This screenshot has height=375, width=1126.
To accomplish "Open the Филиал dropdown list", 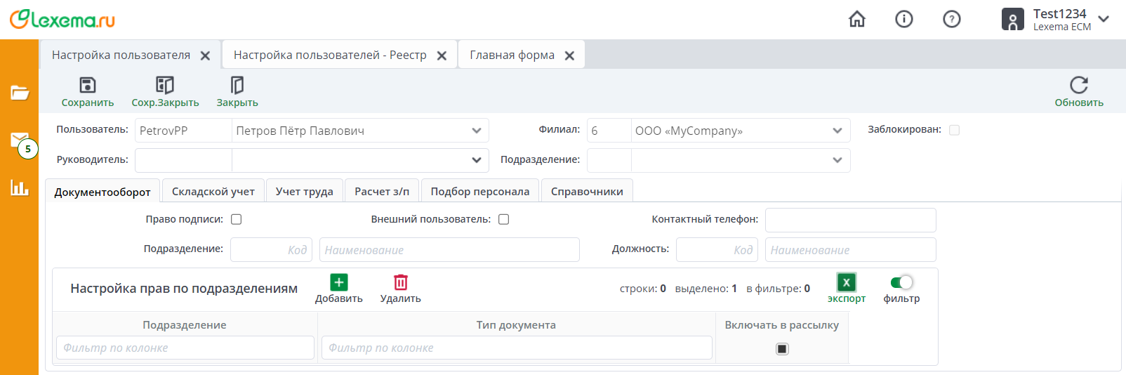I will click(837, 131).
